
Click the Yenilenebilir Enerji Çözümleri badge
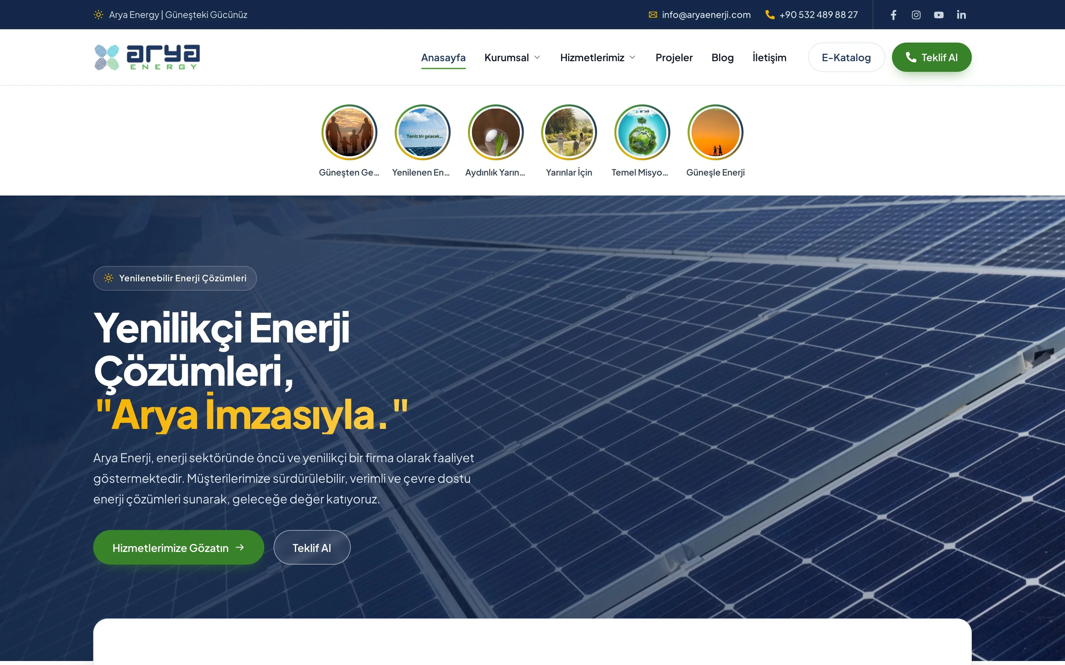[175, 278]
